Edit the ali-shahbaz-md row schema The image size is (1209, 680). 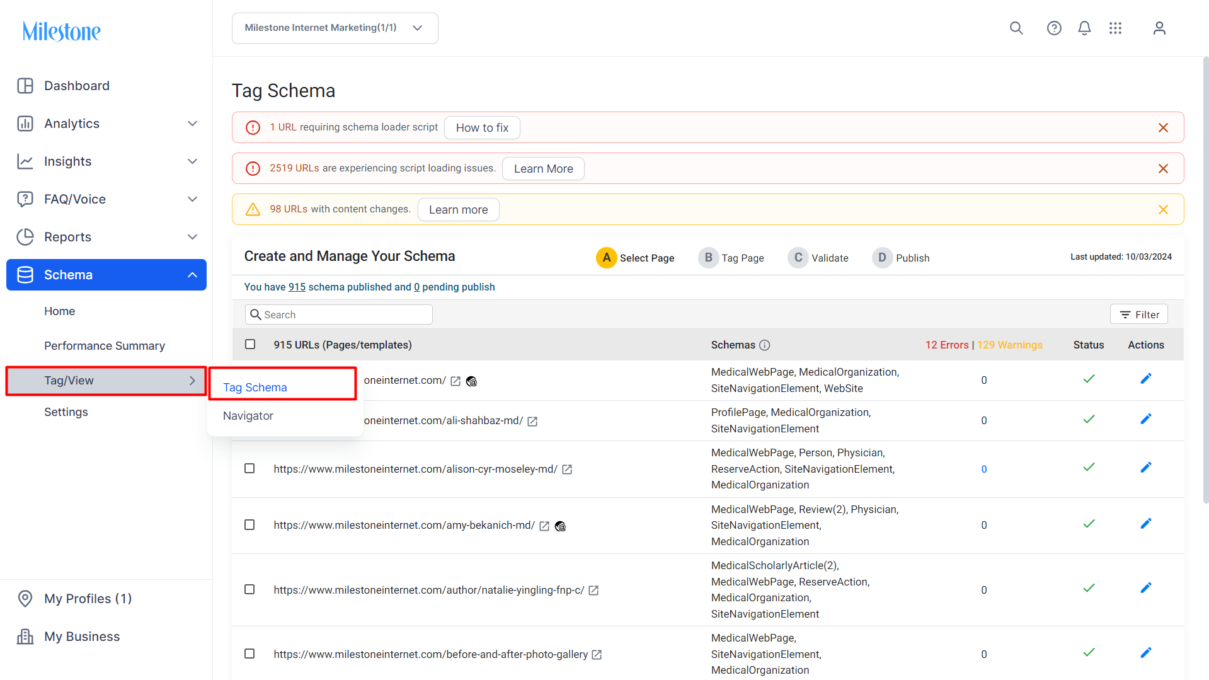tap(1146, 419)
